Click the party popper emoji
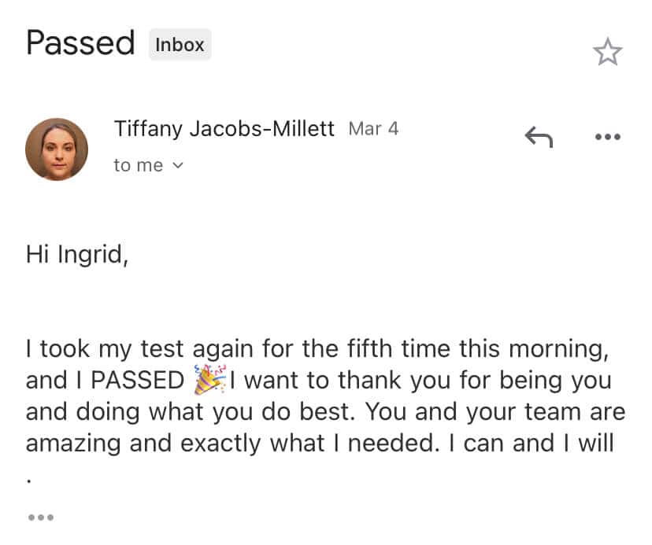 (209, 379)
